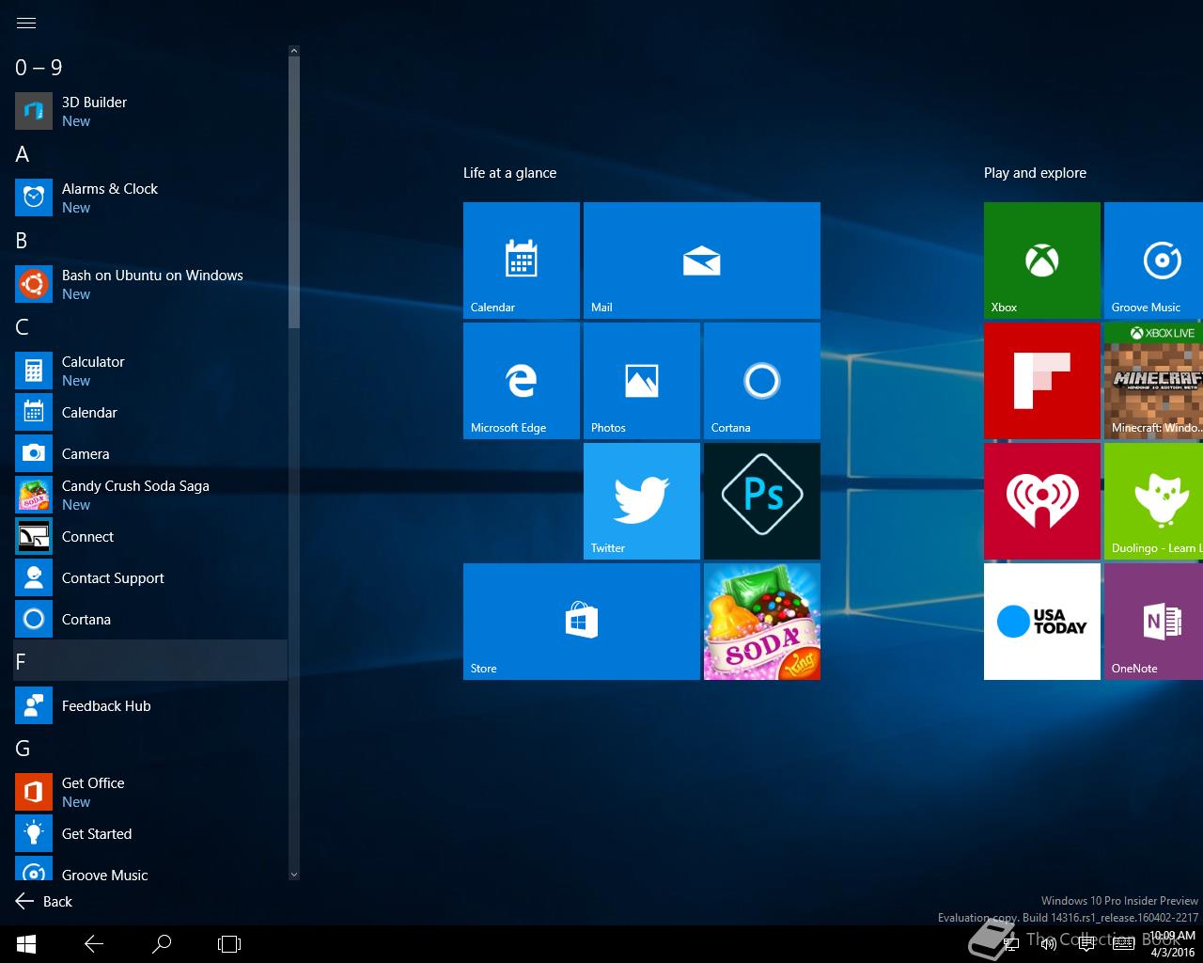Open Groove Music from the app list
The height and width of the screenshot is (963, 1203).
[x=150, y=869]
